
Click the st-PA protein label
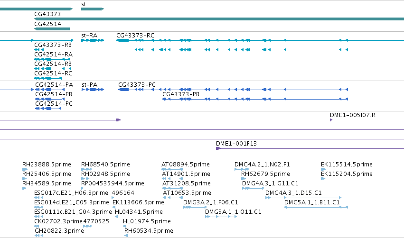click(89, 85)
